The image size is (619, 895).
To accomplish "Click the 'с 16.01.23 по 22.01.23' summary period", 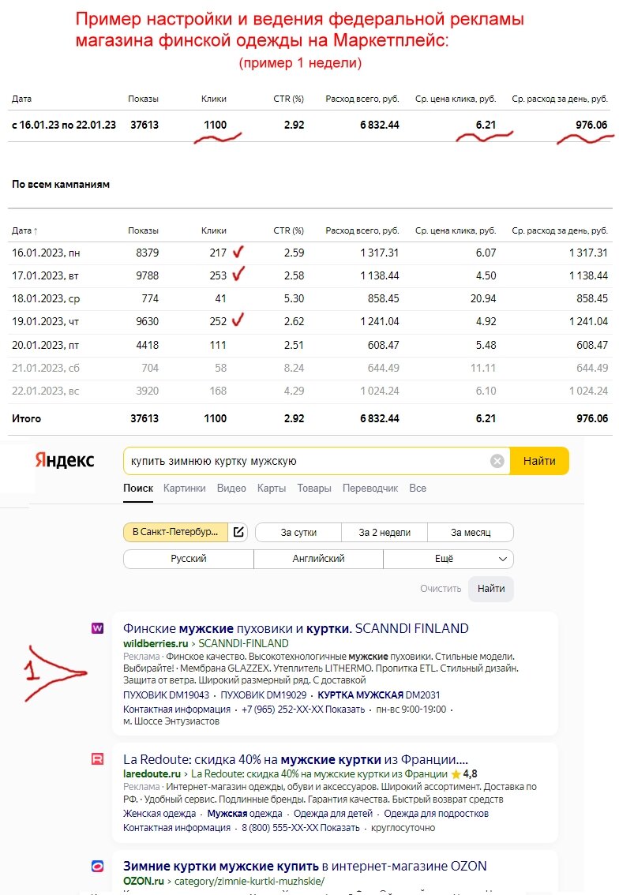I will coord(63,125).
